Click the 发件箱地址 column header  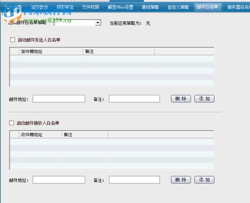[x=51, y=52]
